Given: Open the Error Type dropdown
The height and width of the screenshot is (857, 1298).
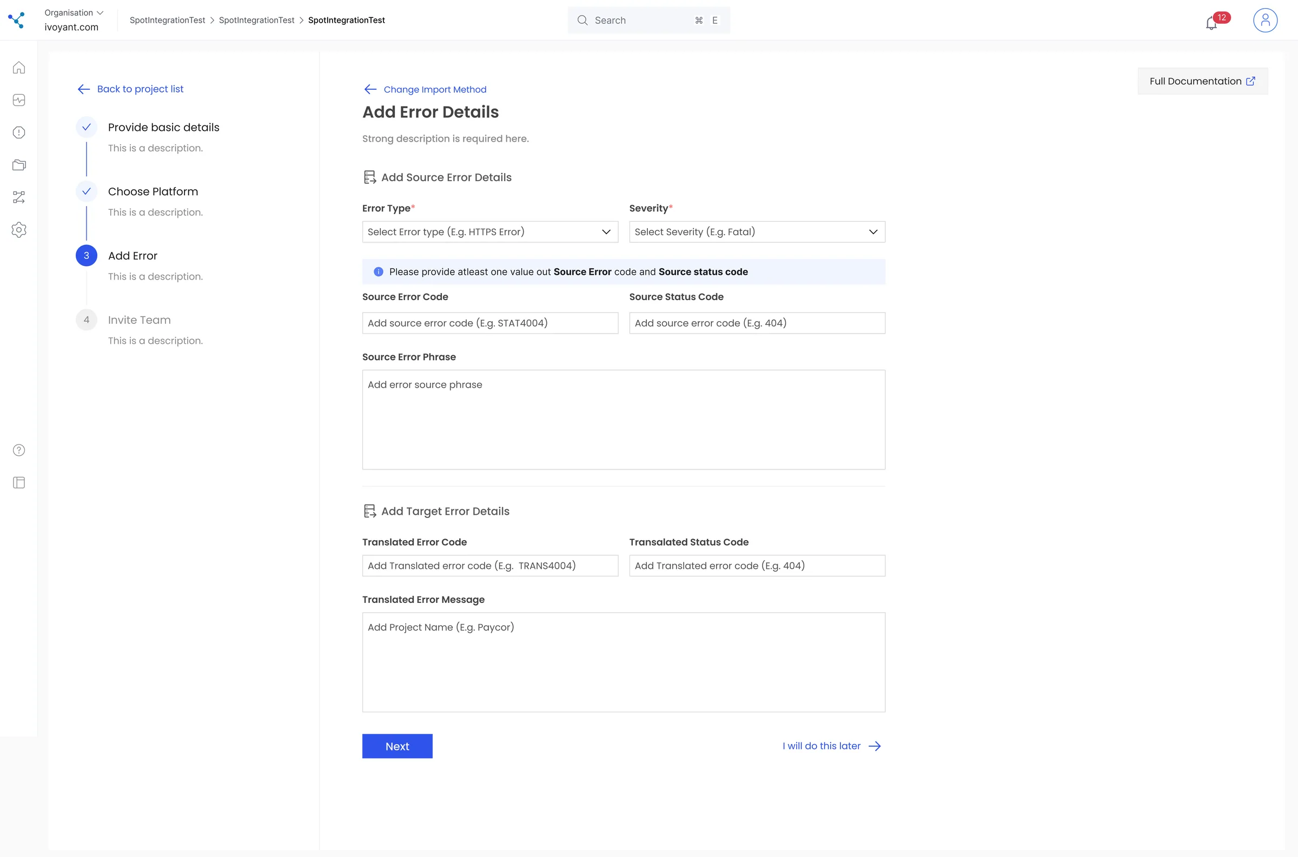Looking at the screenshot, I should tap(490, 232).
